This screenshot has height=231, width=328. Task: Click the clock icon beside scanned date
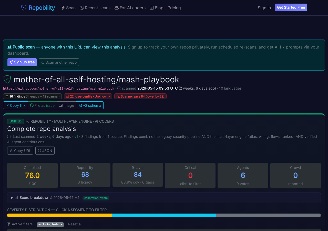pos(119,88)
